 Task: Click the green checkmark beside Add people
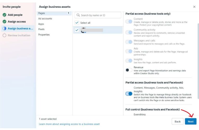pyautogui.click(x=4, y=15)
